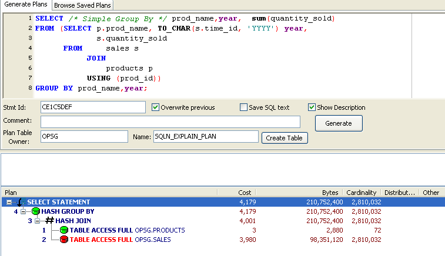Collapse the SELECT STATEMENT tree node
Screen dimensions: 445x256
tap(9, 202)
